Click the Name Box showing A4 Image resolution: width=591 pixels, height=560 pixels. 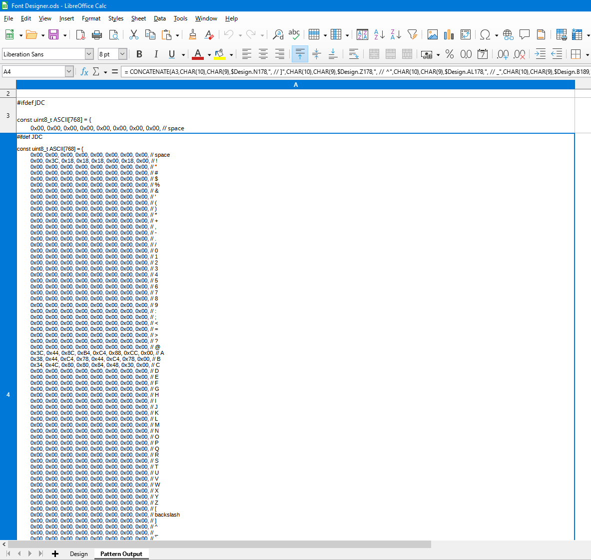click(x=33, y=71)
